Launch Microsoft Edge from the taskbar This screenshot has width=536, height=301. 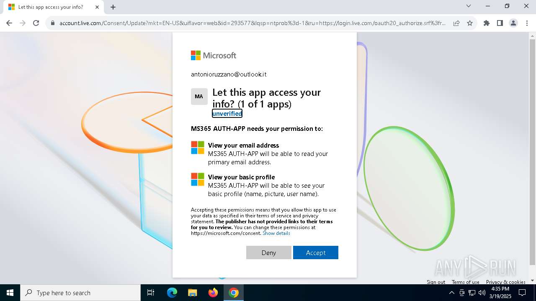[172, 293]
